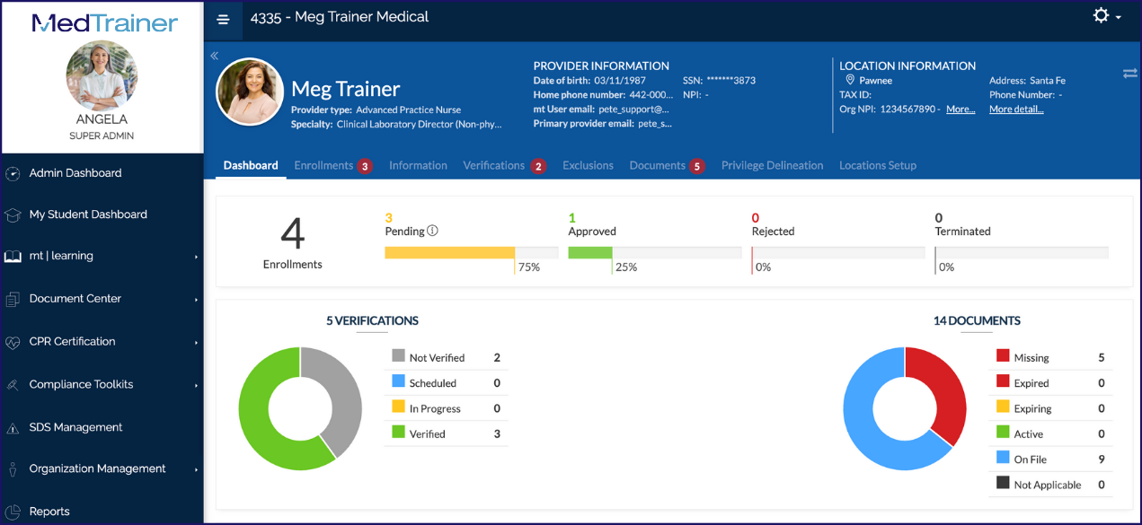Image resolution: width=1142 pixels, height=525 pixels.
Task: Click the Terminated progress bar
Action: click(1022, 253)
